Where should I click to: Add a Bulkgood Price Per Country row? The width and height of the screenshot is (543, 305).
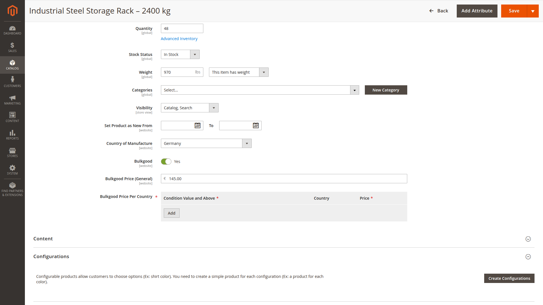171,213
